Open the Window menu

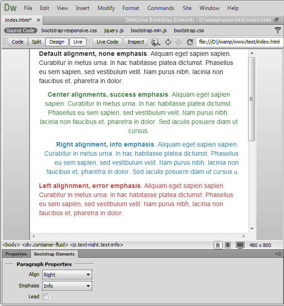(x=209, y=8)
